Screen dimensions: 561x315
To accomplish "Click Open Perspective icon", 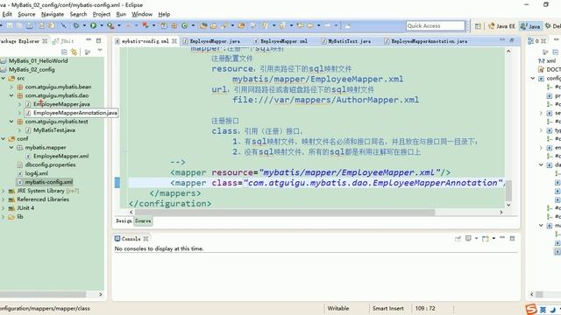I will [478, 26].
